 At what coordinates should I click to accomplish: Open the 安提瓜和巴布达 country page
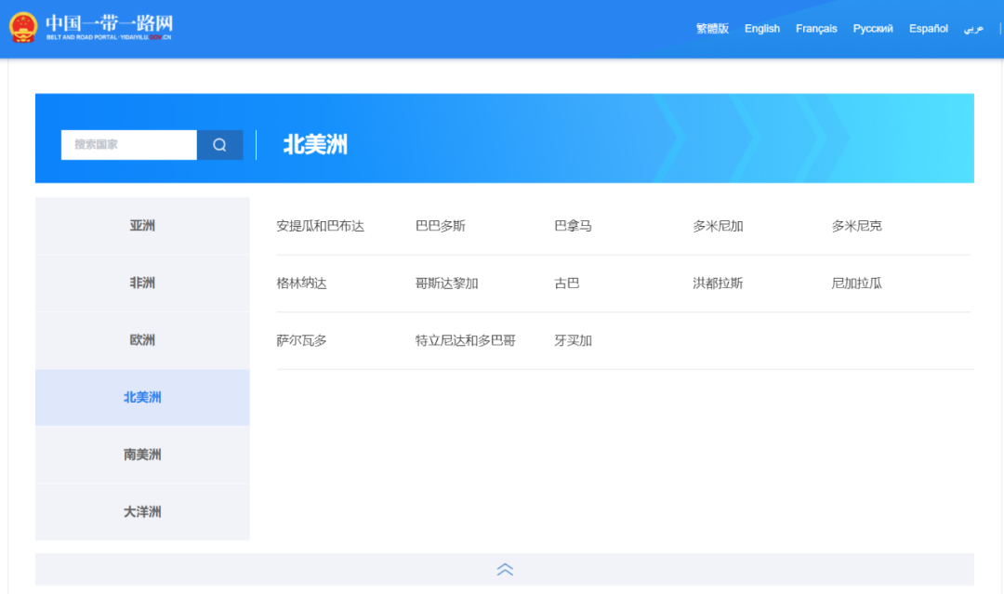(317, 225)
